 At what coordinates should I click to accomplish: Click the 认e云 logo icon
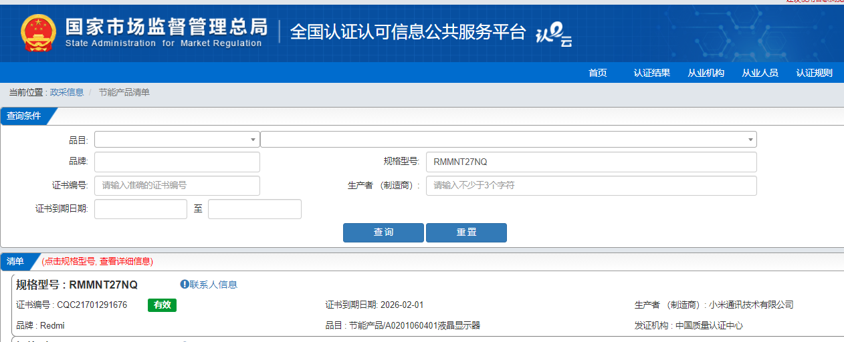[554, 35]
